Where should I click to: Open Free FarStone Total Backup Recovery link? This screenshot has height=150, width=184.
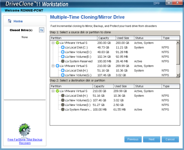click(x=25, y=141)
